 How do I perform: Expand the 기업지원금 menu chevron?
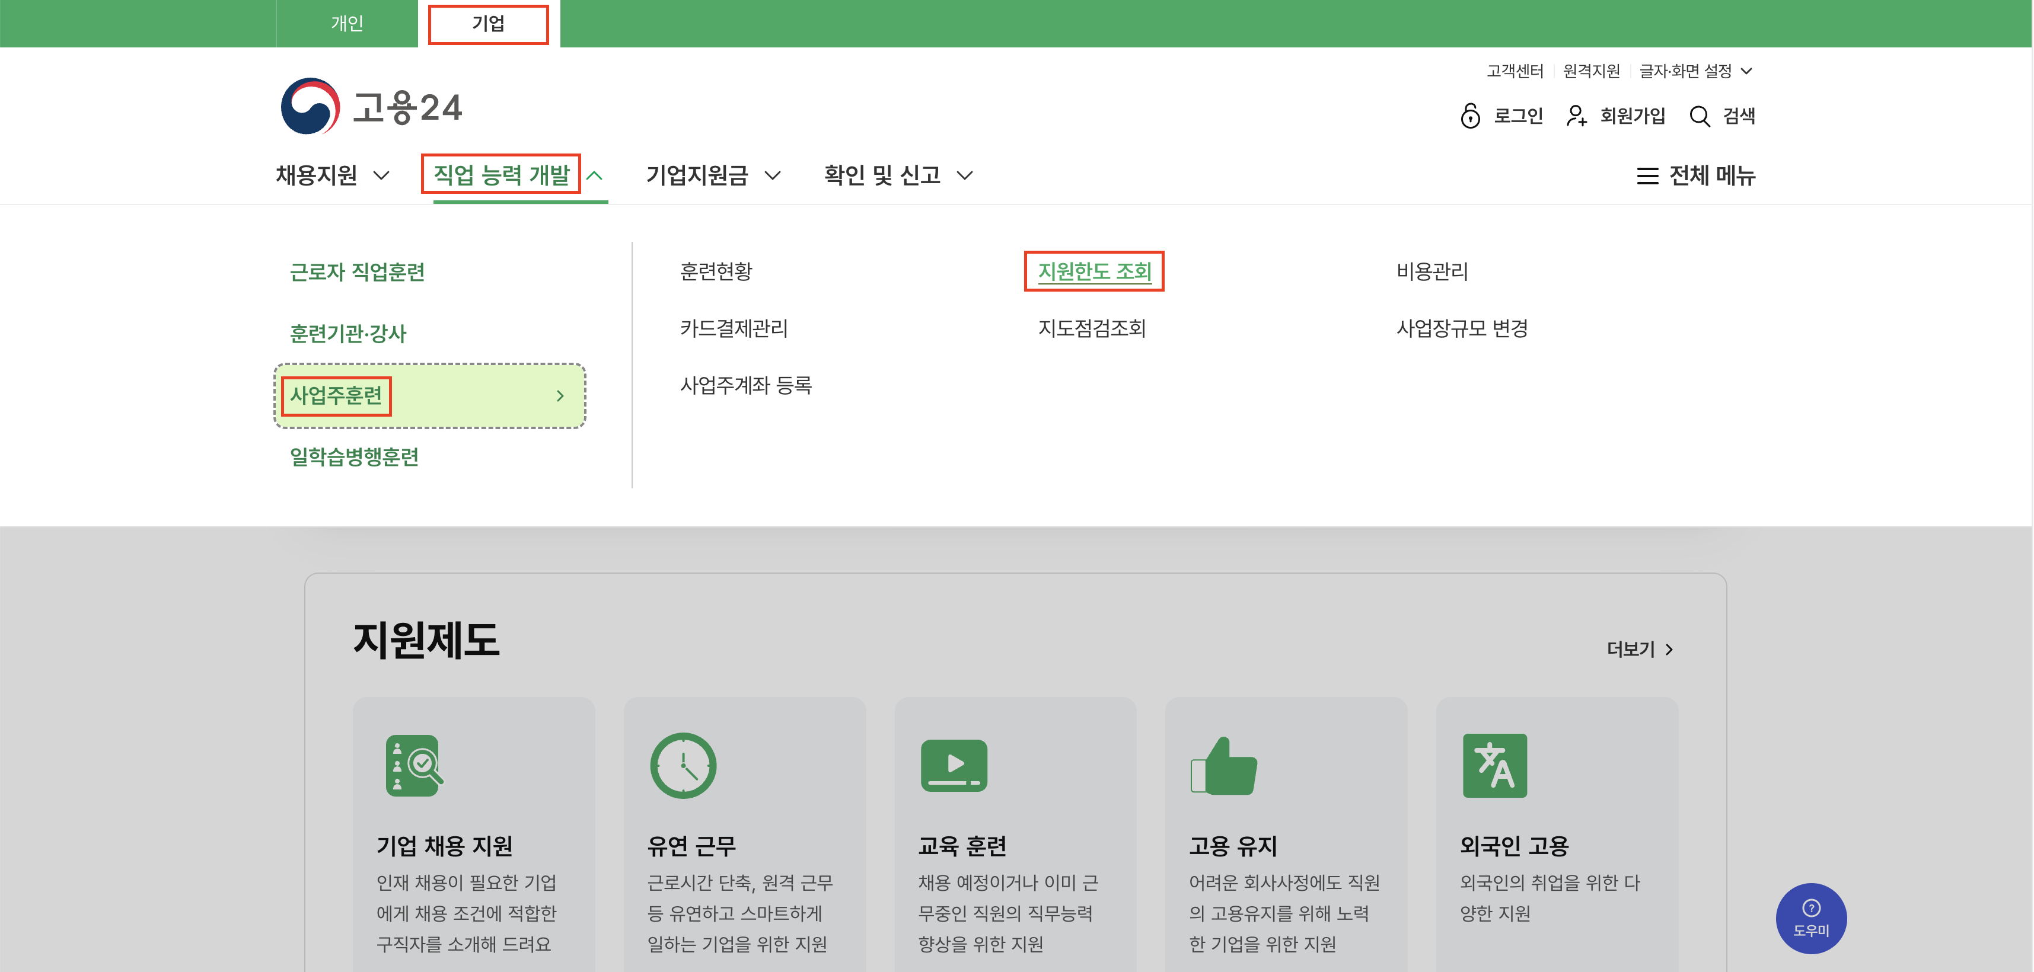click(773, 176)
